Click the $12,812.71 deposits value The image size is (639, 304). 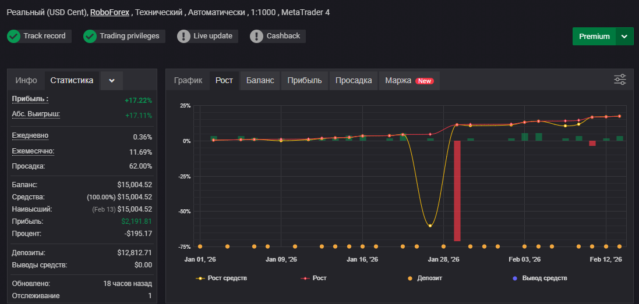(x=135, y=253)
